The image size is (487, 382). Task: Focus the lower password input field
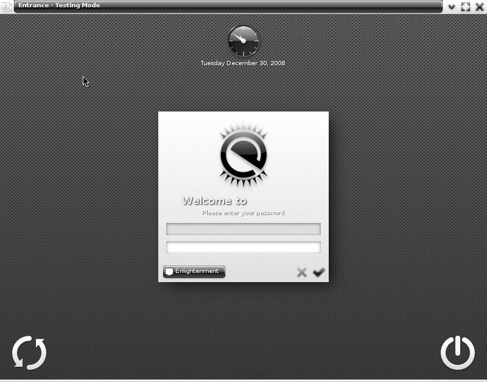coord(243,247)
